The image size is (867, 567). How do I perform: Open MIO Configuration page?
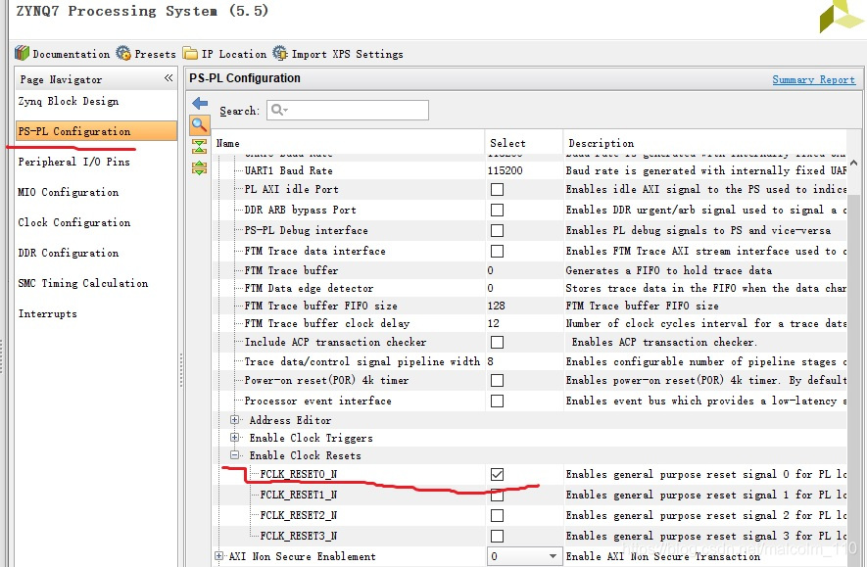pyautogui.click(x=68, y=192)
